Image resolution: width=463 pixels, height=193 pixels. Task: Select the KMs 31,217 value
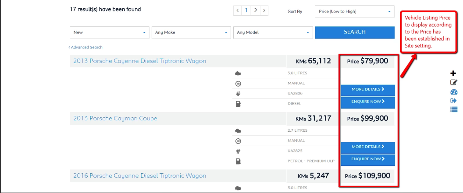coord(320,119)
